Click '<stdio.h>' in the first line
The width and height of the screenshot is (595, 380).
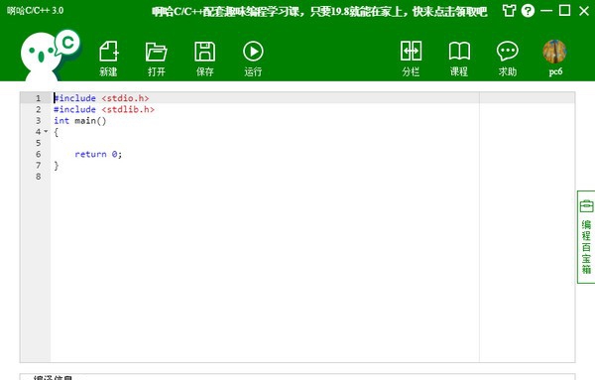click(x=125, y=98)
